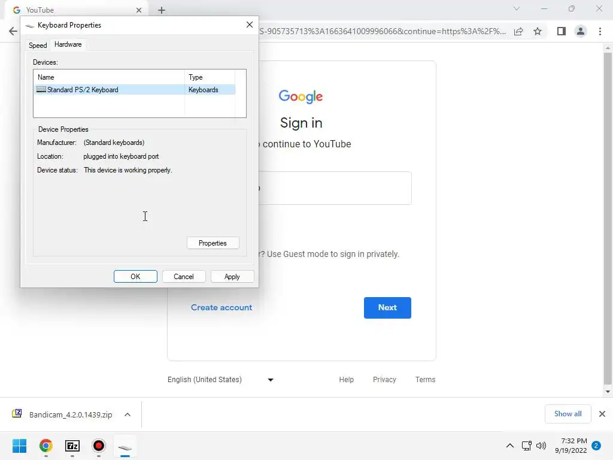Select Standard PS/2 Keyboard device row
The width and height of the screenshot is (613, 460).
[x=135, y=90]
